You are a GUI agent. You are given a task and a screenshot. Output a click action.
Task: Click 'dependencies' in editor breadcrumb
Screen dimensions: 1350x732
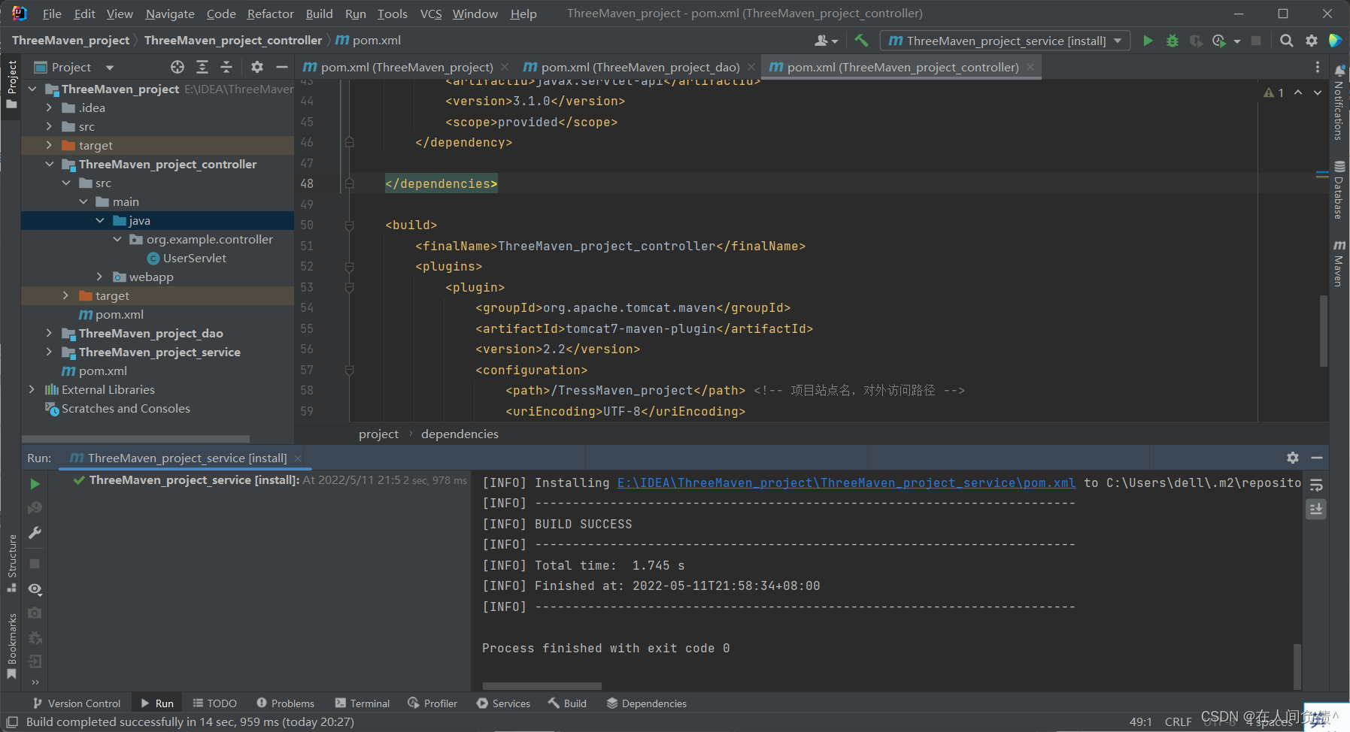(460, 434)
